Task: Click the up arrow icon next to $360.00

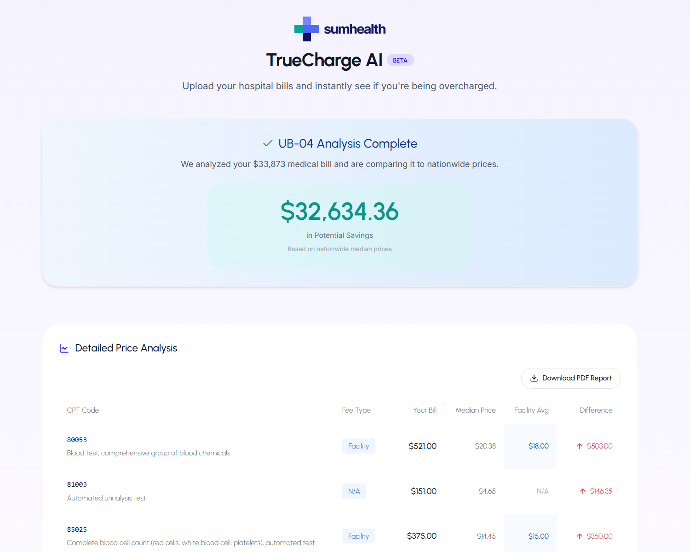Action: pyautogui.click(x=580, y=536)
